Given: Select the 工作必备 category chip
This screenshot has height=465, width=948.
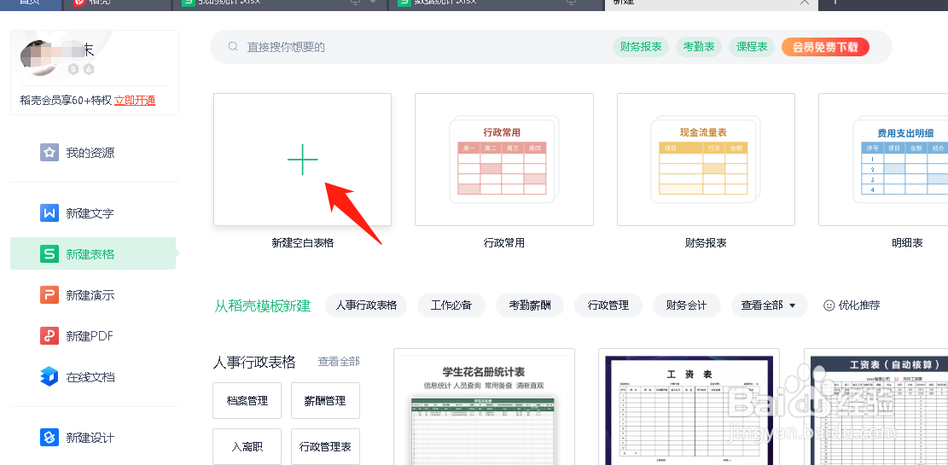Looking at the screenshot, I should [451, 305].
